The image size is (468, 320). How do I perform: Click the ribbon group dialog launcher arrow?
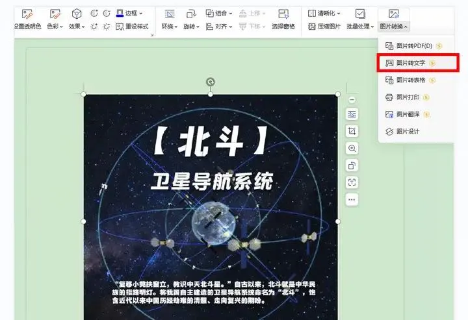point(152,35)
